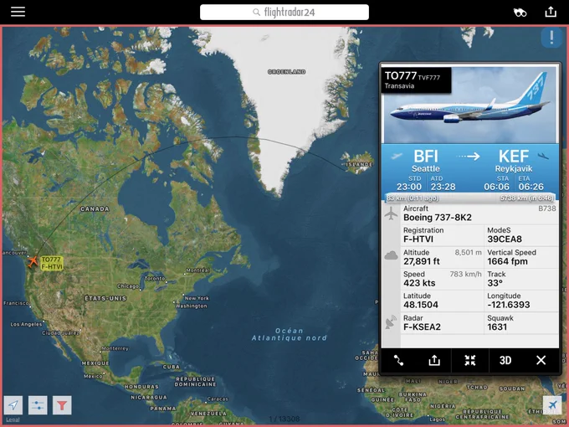
Task: Open the red filter button
Action: [62, 405]
